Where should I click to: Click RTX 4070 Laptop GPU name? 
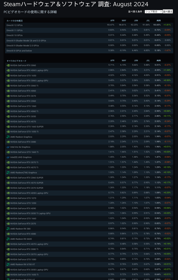point(29,244)
